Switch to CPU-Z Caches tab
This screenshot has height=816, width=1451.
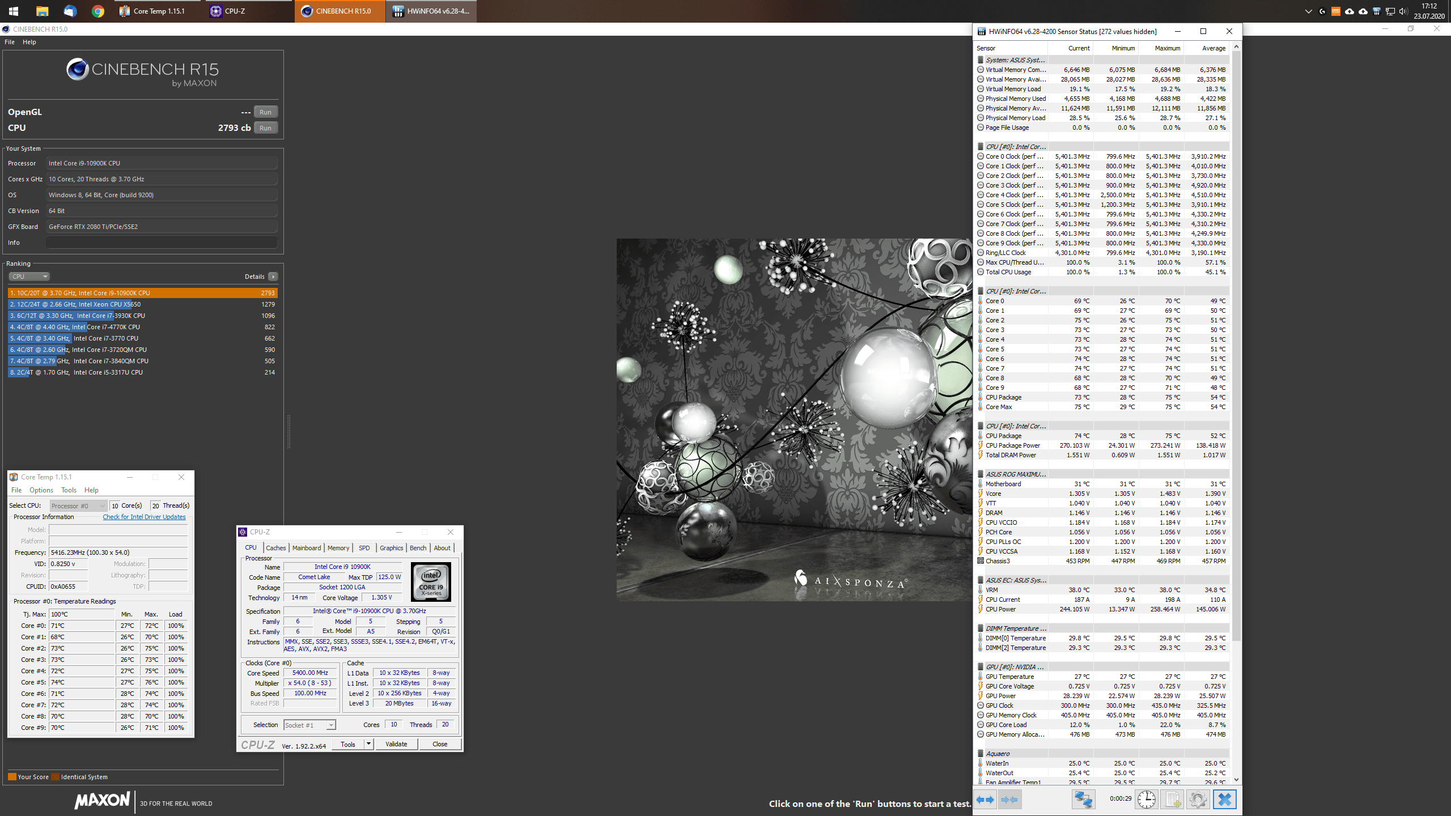[x=276, y=548]
